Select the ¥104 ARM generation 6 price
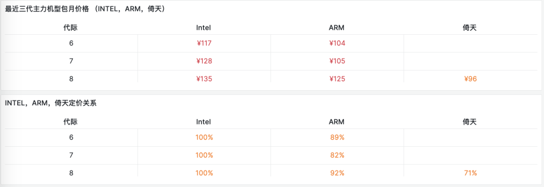The width and height of the screenshot is (544, 187). coord(337,43)
